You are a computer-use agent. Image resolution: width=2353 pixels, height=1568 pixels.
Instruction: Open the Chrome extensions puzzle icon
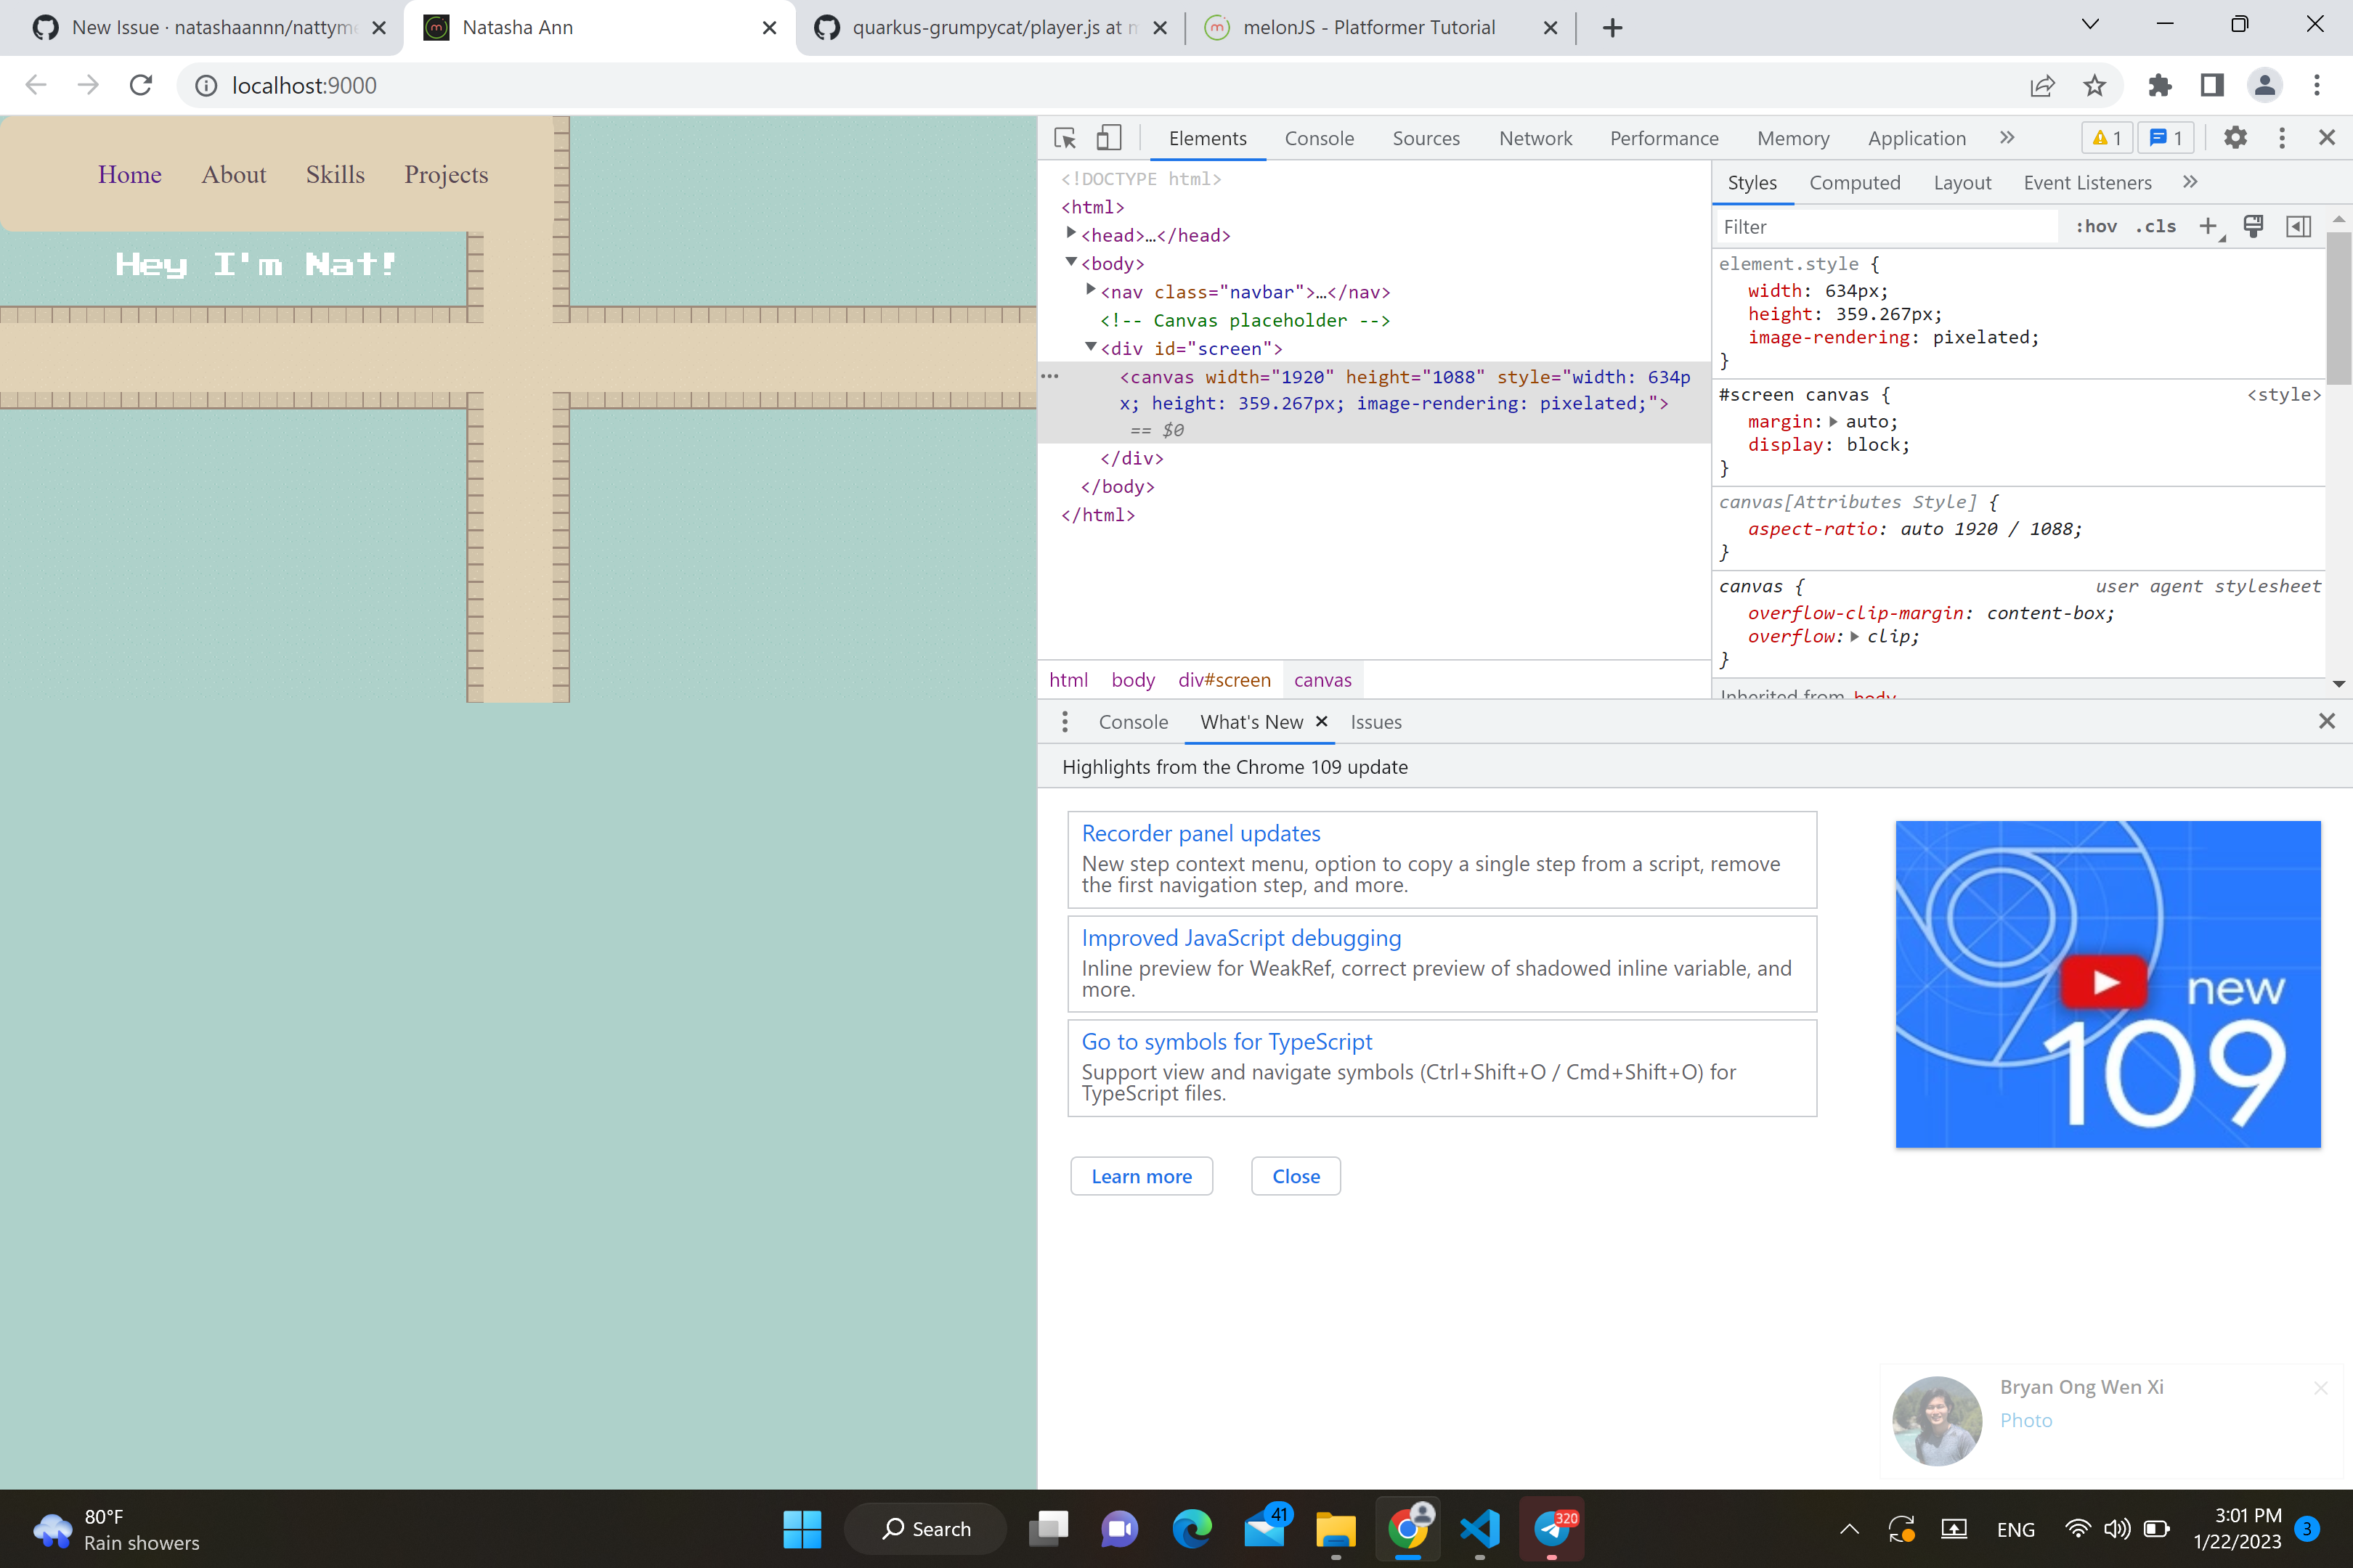click(x=2160, y=85)
